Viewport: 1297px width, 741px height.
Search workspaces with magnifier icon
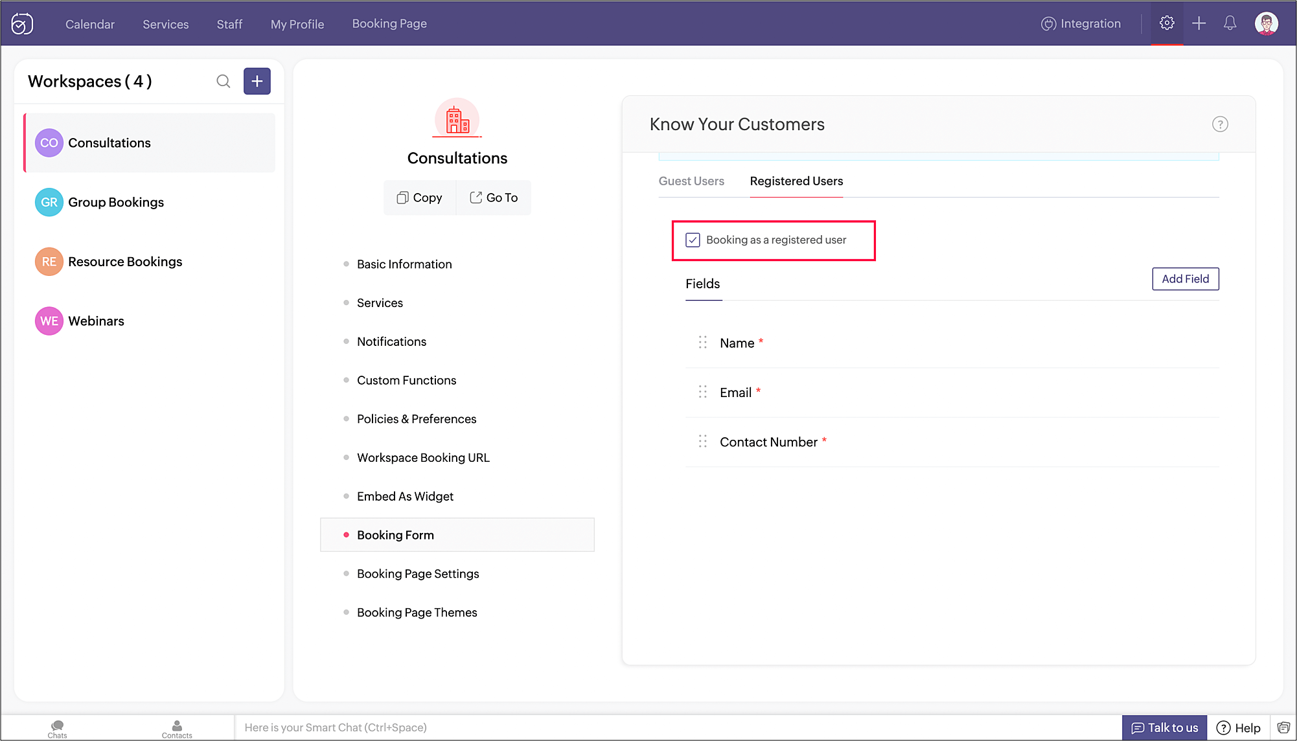(x=224, y=81)
